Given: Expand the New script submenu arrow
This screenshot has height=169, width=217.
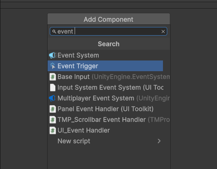Looking at the screenshot, I should click(159, 141).
